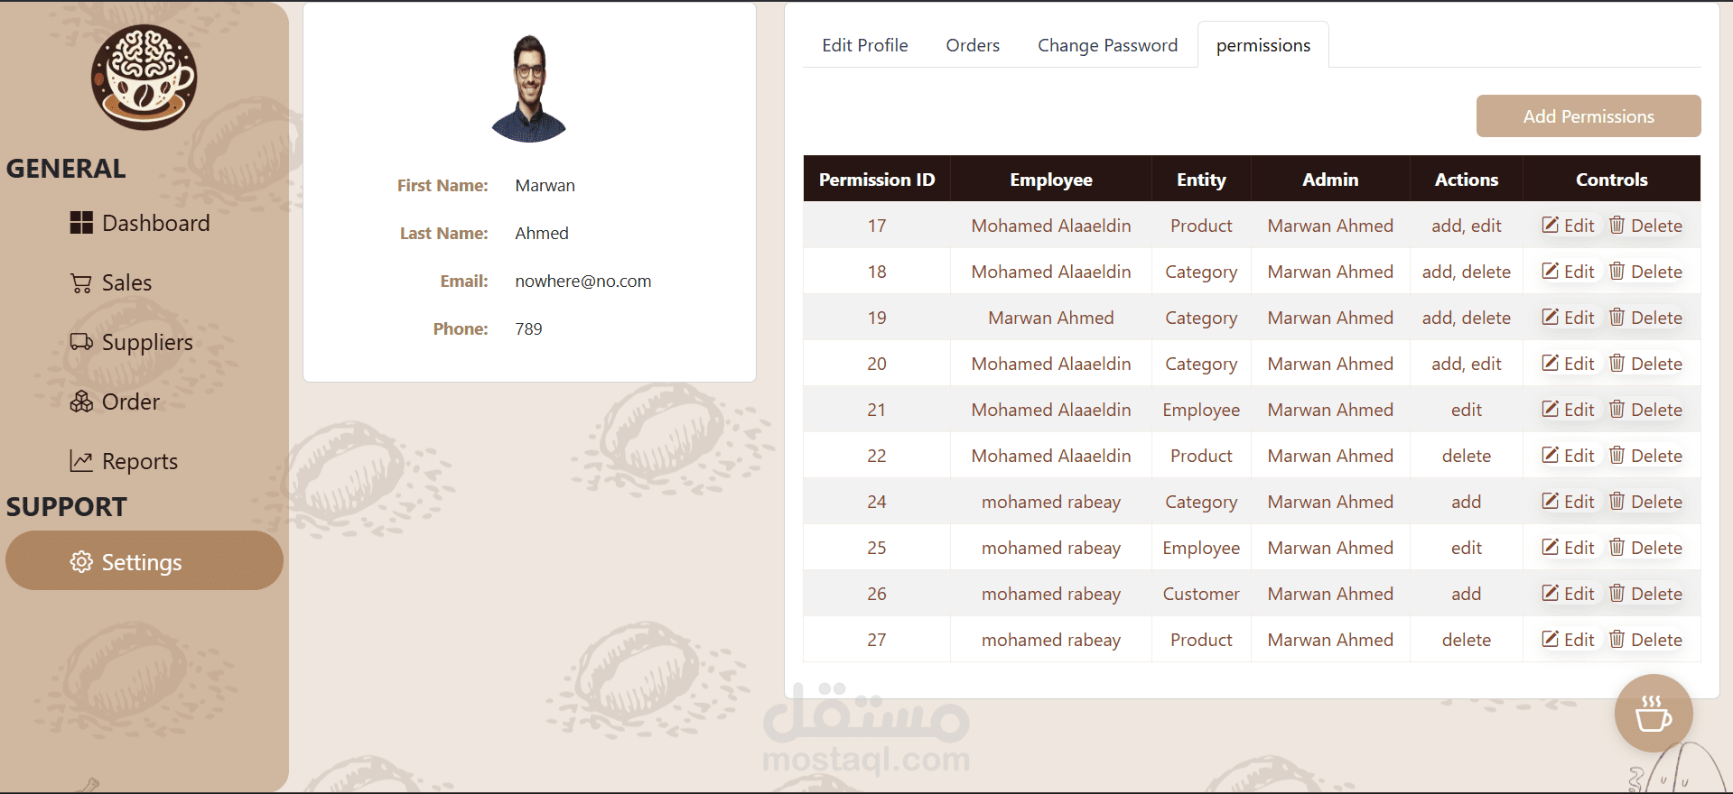Click email nowhere@no.com
This screenshot has width=1733, height=794.
583,281
